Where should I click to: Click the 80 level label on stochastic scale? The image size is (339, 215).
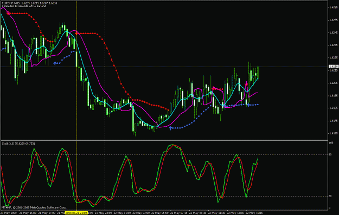tap(330, 154)
